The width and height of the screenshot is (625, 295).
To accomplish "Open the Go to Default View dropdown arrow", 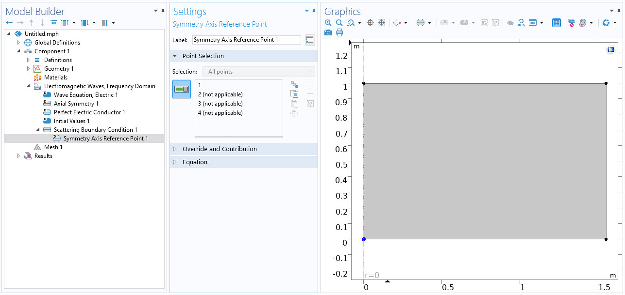I will coord(405,23).
